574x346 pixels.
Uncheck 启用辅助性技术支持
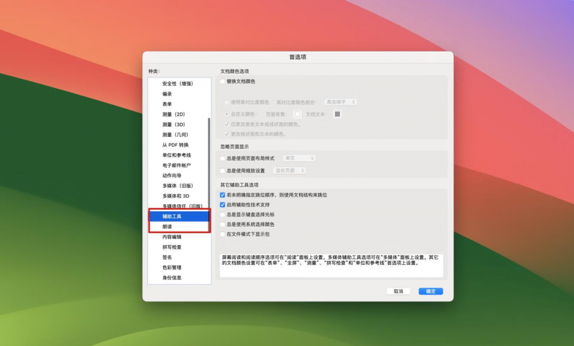pyautogui.click(x=221, y=204)
